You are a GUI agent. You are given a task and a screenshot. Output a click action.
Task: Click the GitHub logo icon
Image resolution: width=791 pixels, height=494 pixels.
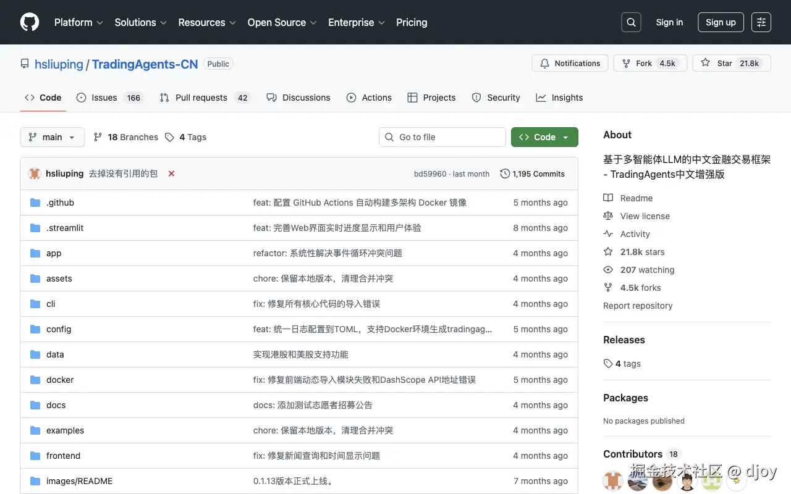point(30,22)
